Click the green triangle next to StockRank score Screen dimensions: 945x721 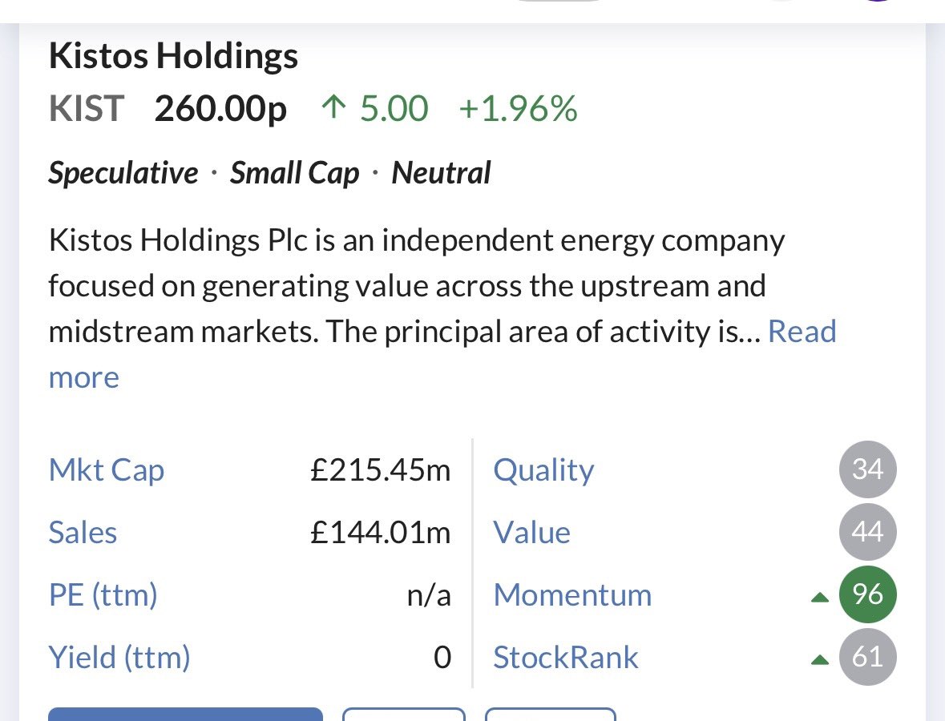click(x=819, y=660)
